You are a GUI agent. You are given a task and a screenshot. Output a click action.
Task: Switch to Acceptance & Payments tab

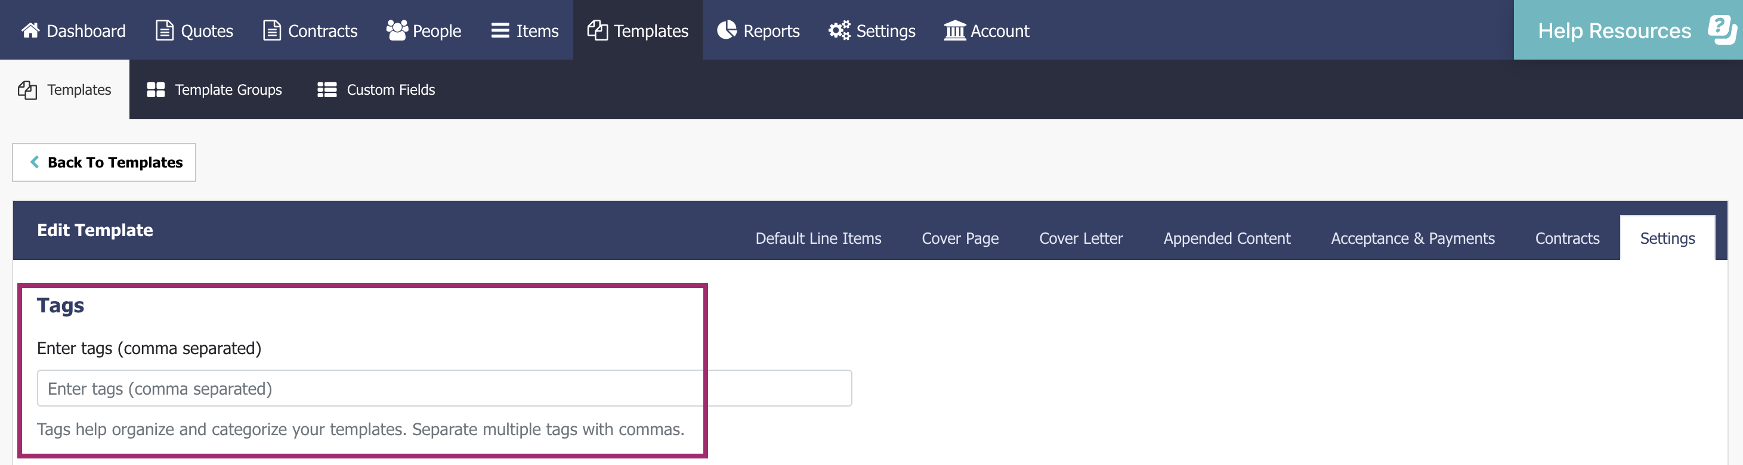pyautogui.click(x=1412, y=238)
